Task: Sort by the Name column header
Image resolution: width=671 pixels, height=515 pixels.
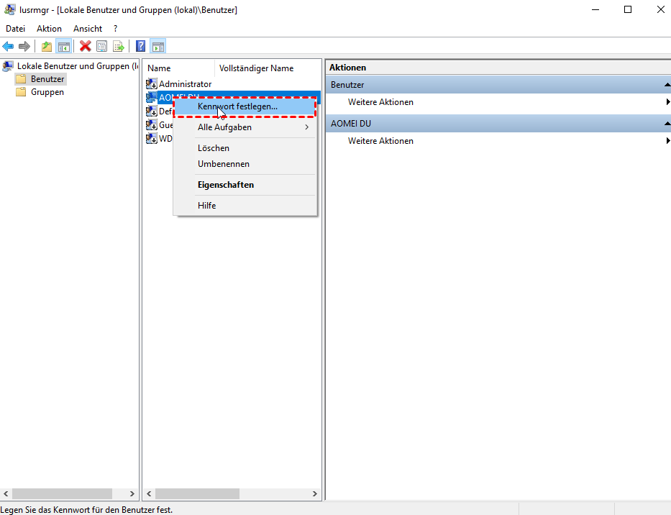Action: [x=178, y=68]
